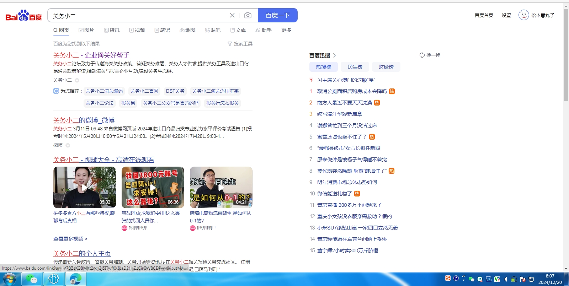Screen dimensions: 569x286
Task: Clear the search box with the X icon
Action: coord(232,15)
